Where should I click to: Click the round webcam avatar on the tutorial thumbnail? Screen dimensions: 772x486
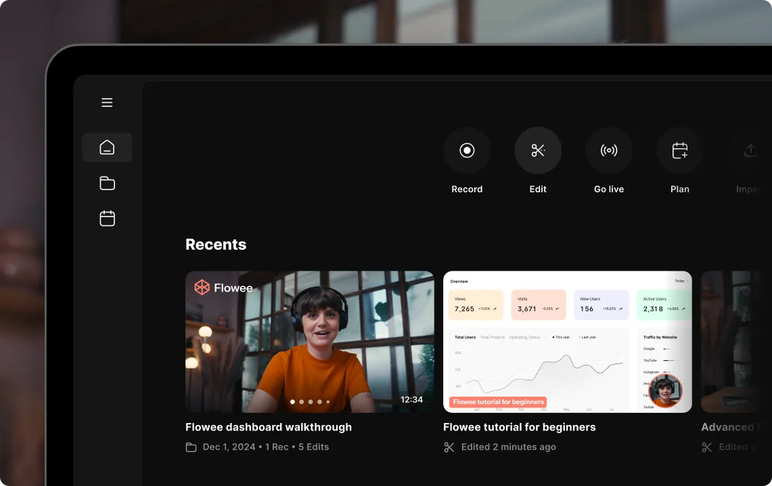click(x=665, y=391)
